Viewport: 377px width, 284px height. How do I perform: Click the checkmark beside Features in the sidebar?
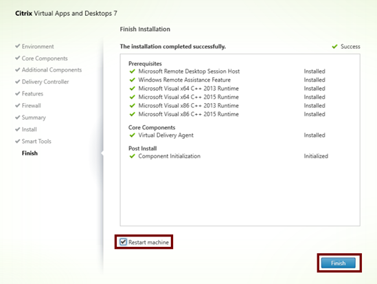click(x=17, y=93)
